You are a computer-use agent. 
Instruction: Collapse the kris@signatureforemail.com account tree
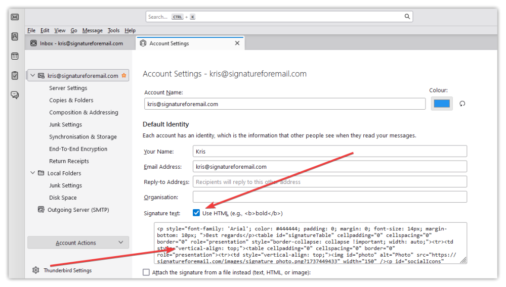click(x=32, y=75)
